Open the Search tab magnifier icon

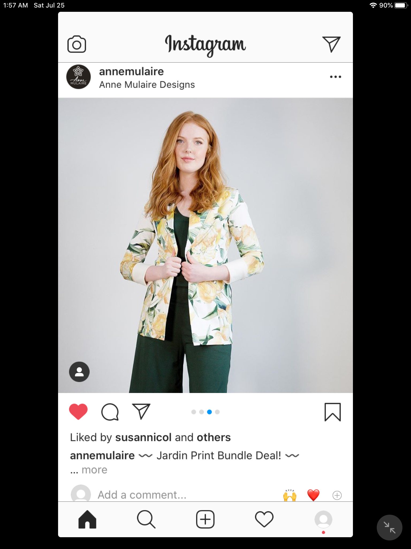(x=146, y=519)
